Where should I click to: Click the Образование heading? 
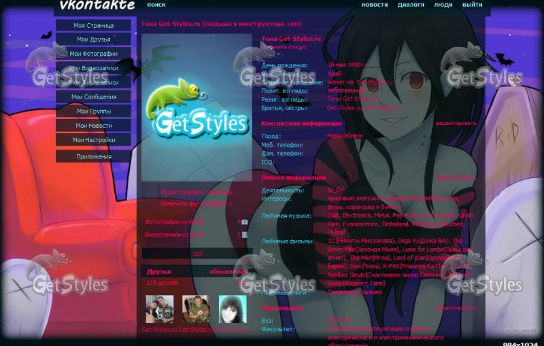[x=282, y=308]
